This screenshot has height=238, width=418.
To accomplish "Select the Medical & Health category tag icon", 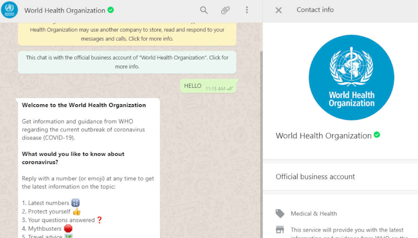I will click(280, 213).
